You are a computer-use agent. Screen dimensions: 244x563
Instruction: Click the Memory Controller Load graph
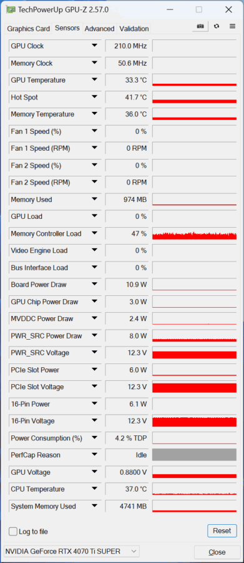194,233
